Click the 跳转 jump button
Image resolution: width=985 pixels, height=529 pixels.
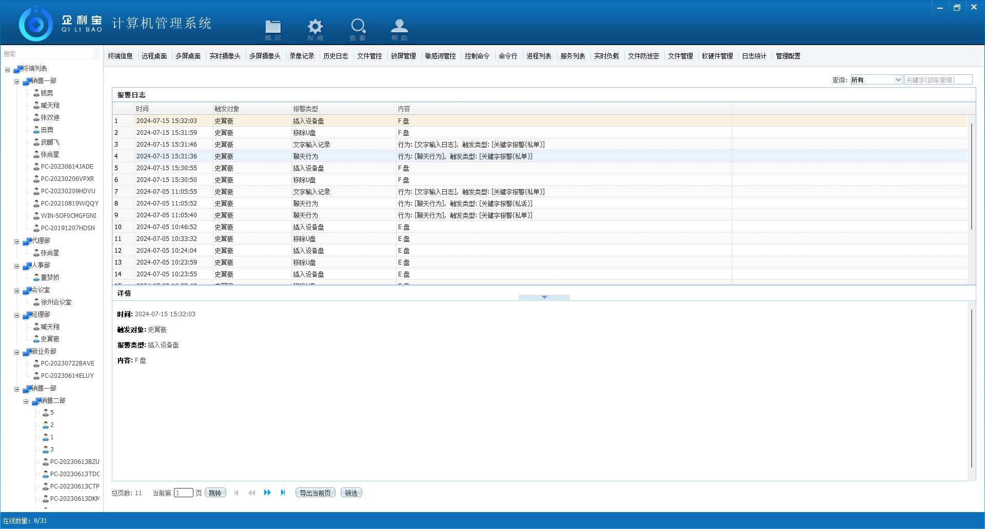pyautogui.click(x=215, y=493)
